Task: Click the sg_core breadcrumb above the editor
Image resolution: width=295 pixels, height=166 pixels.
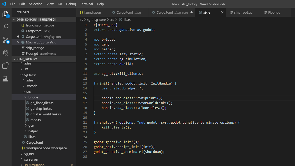Action: tap(100, 20)
